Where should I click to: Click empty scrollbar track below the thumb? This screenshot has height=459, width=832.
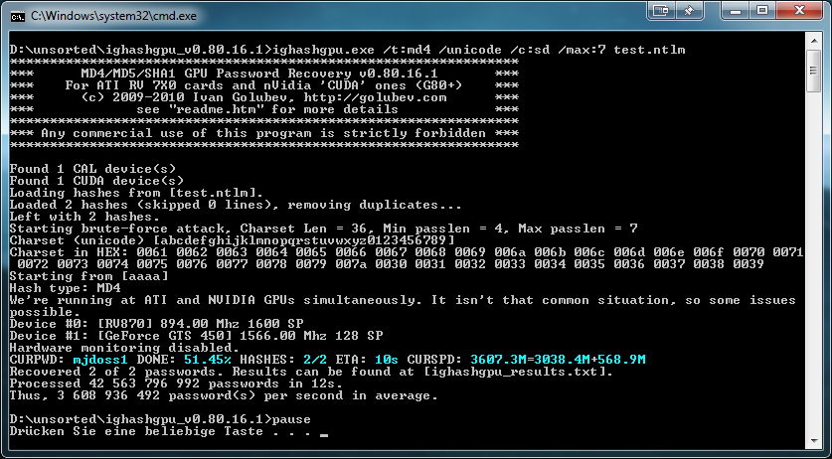[x=813, y=262]
